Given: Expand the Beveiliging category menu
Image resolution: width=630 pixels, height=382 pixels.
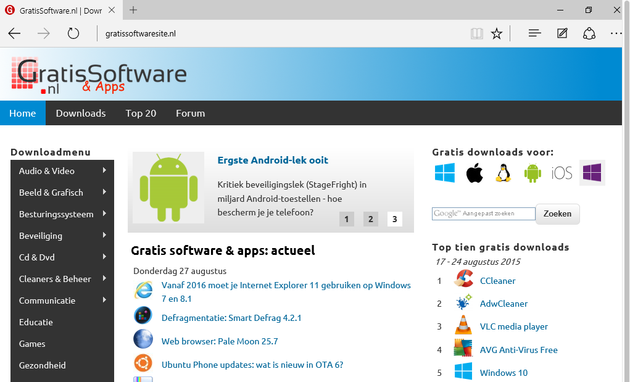Looking at the screenshot, I should 62,236.
